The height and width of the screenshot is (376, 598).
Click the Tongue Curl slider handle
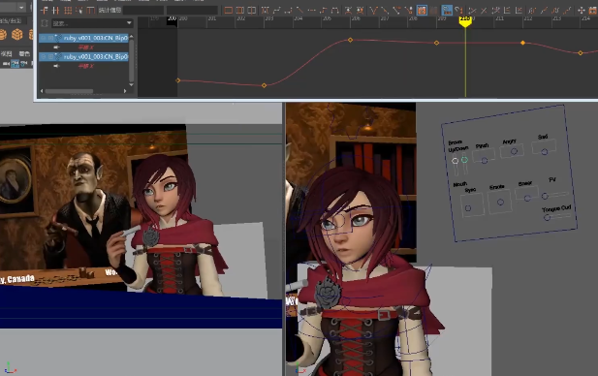(547, 217)
